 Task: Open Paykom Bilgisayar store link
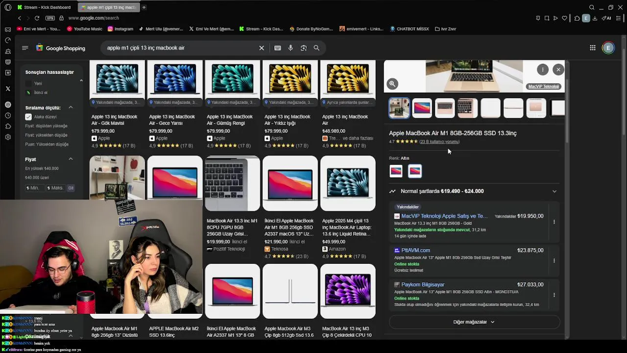click(x=423, y=285)
